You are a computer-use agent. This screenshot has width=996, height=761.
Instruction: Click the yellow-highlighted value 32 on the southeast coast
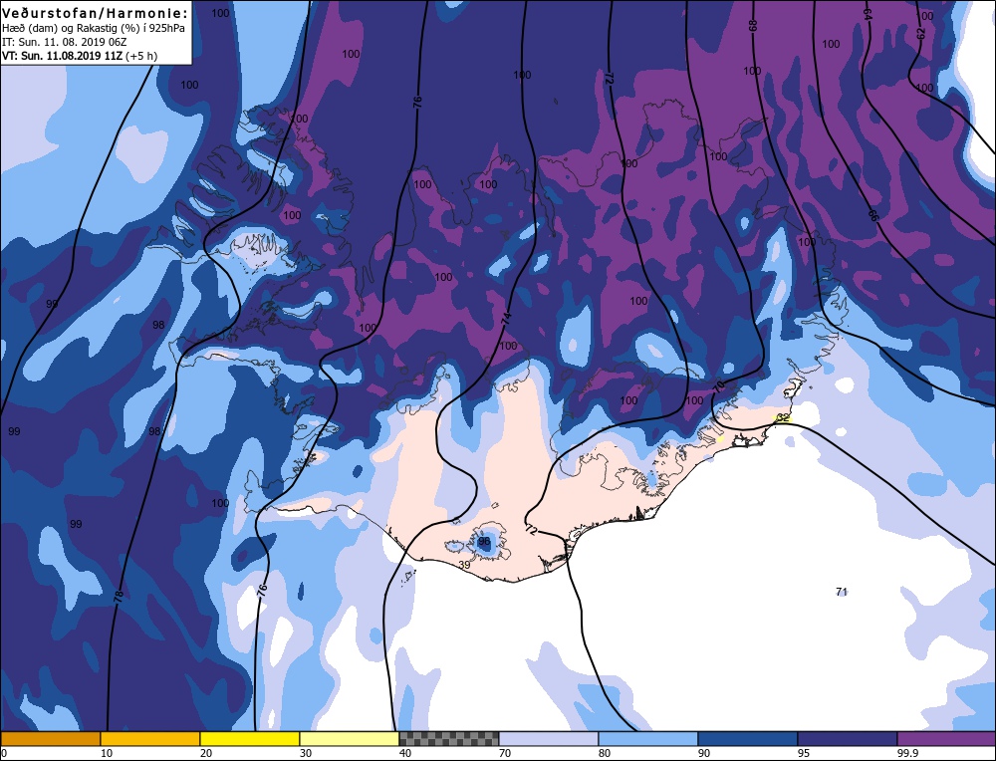tap(783, 417)
